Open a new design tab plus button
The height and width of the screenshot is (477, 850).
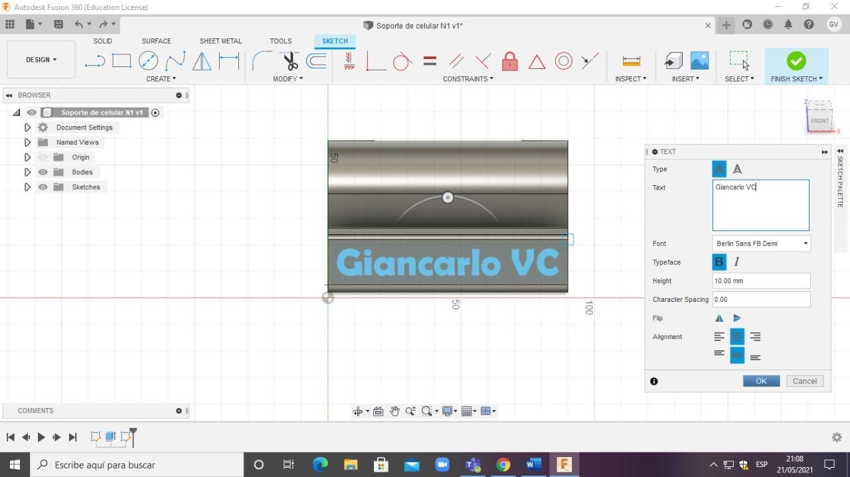tap(726, 25)
